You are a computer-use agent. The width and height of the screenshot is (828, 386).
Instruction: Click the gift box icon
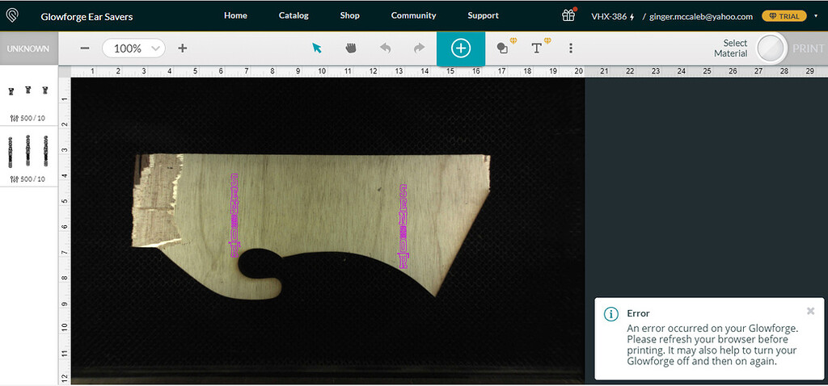pos(568,16)
